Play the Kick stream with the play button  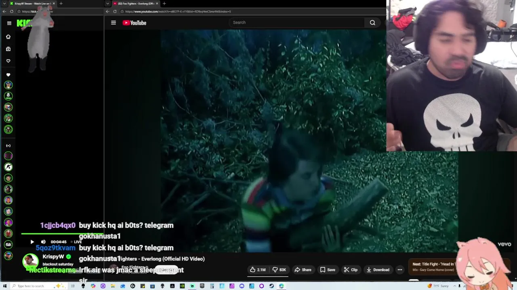[x=32, y=242]
